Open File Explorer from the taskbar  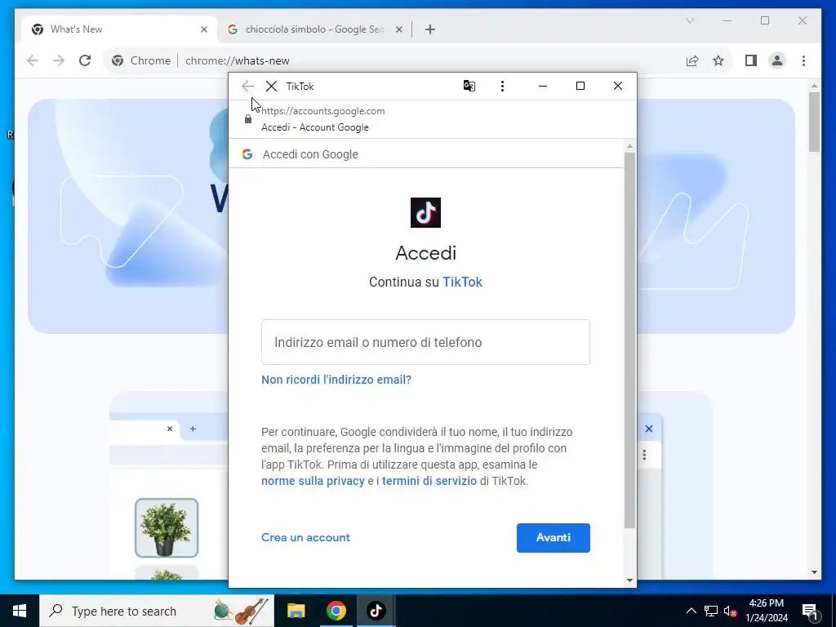pos(296,611)
